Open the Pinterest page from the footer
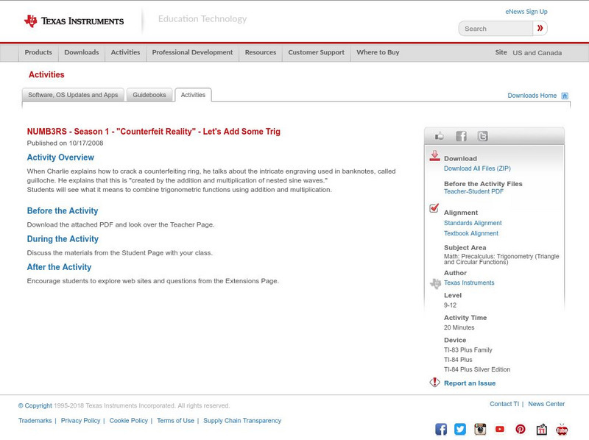The width and height of the screenshot is (589, 440). coord(521,429)
